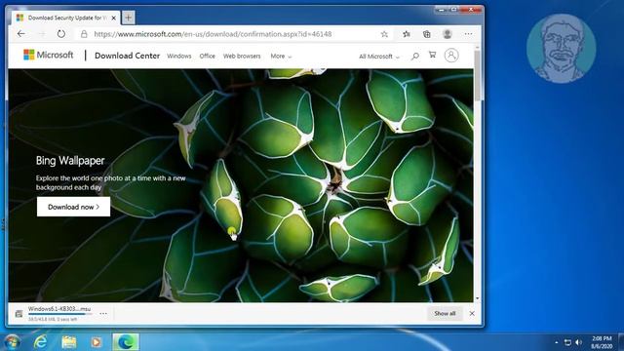Open Windows in Download Center nav
Viewport: 624px width, 351px height.
tap(179, 57)
